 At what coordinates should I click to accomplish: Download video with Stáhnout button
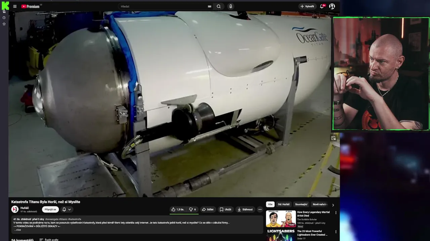pyautogui.click(x=245, y=210)
